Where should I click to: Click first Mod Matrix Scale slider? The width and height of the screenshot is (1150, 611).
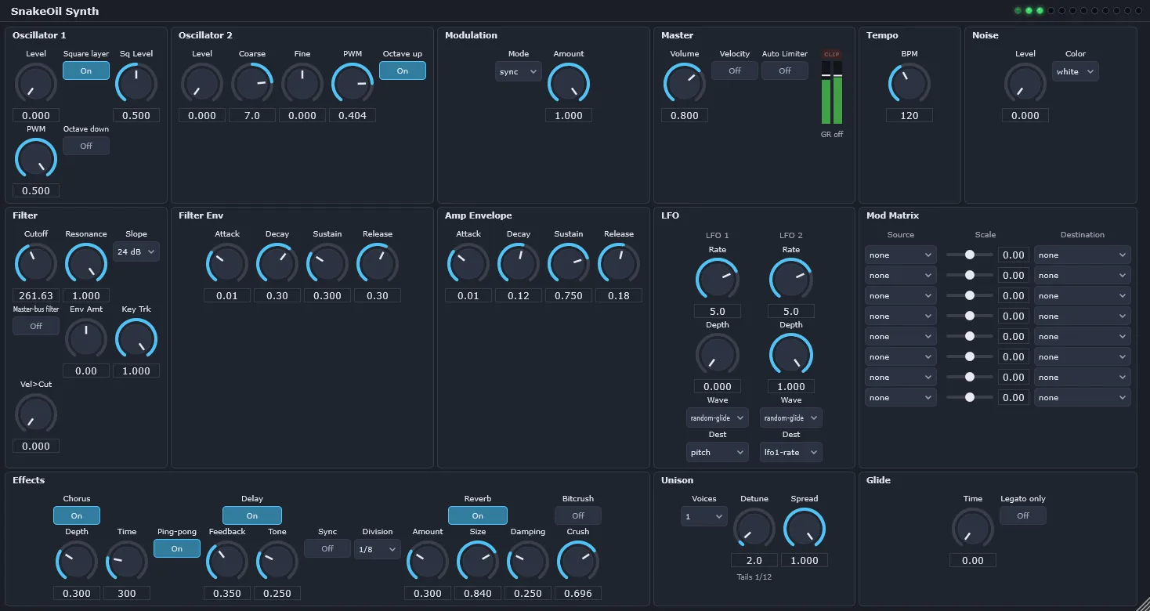[970, 255]
